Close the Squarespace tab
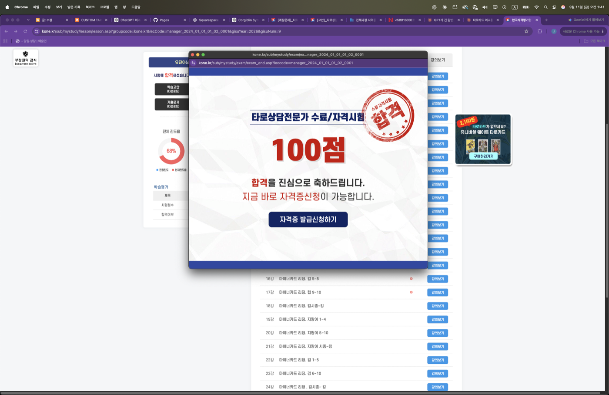 click(x=224, y=20)
